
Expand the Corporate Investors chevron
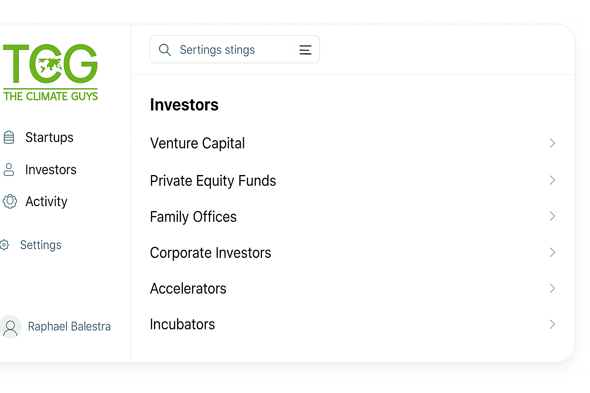pyautogui.click(x=552, y=253)
